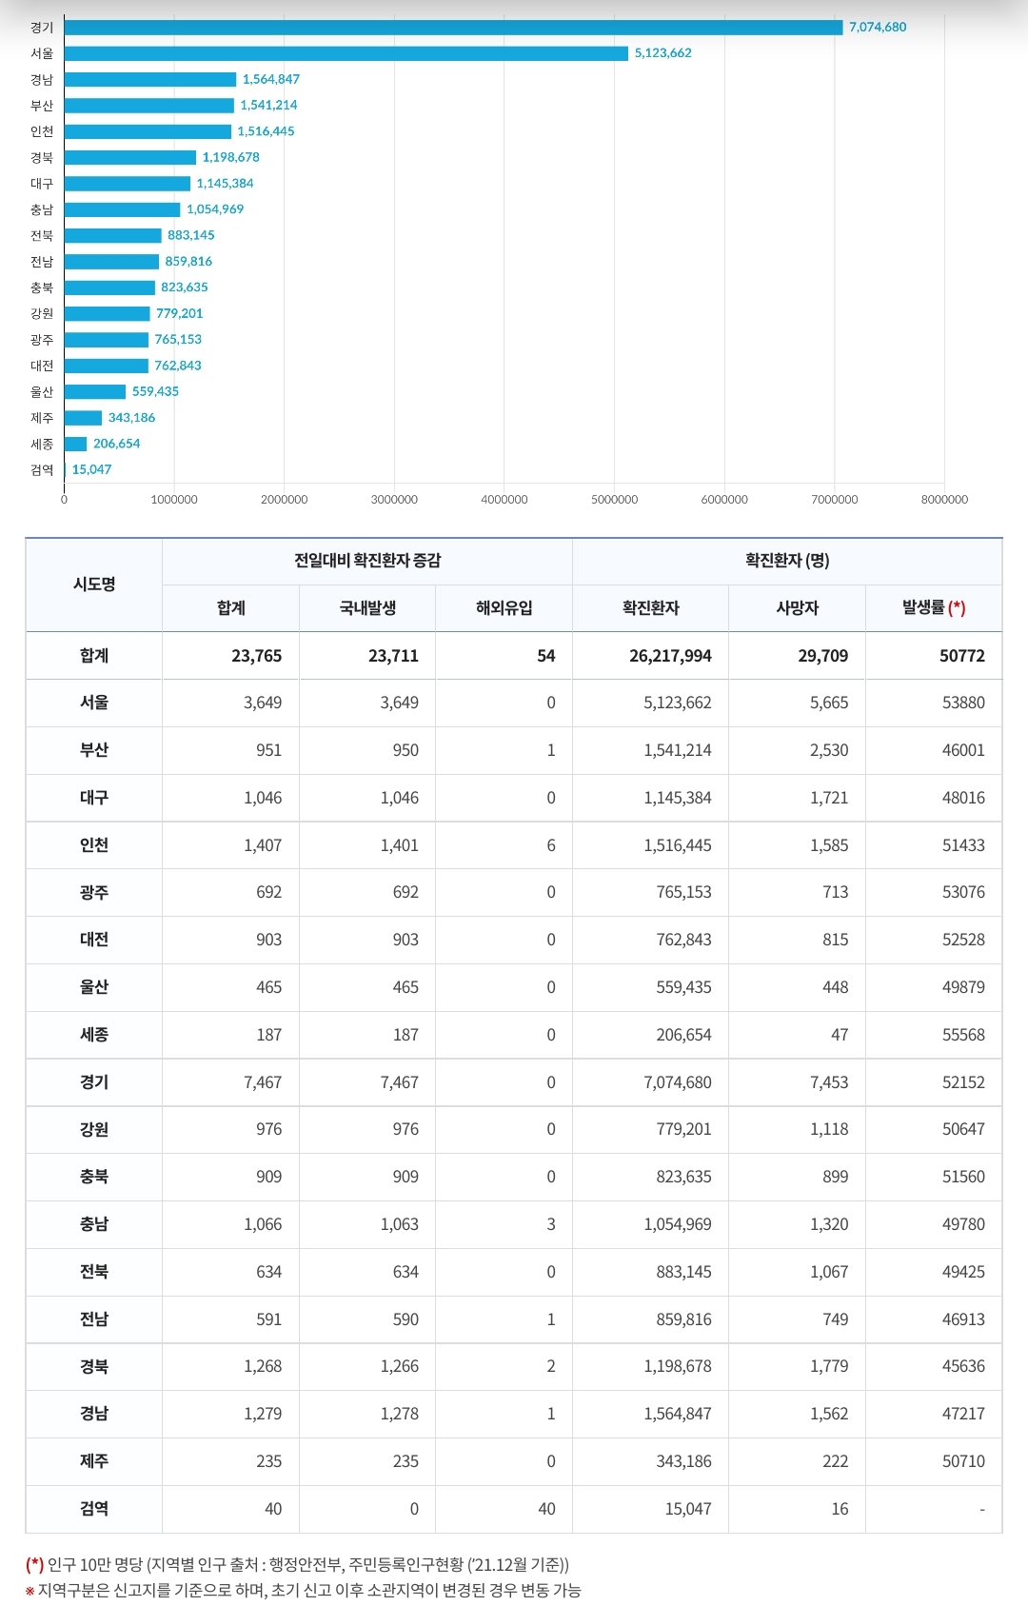Screen dimensions: 1028x1606
Task: Click the 4000000 x-axis tick label
Action: (x=504, y=499)
